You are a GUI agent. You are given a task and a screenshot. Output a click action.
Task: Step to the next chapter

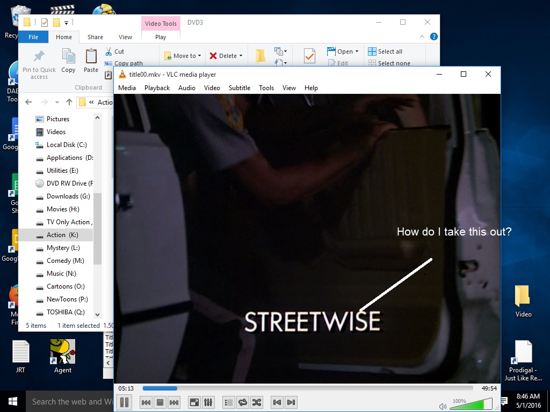coord(291,402)
